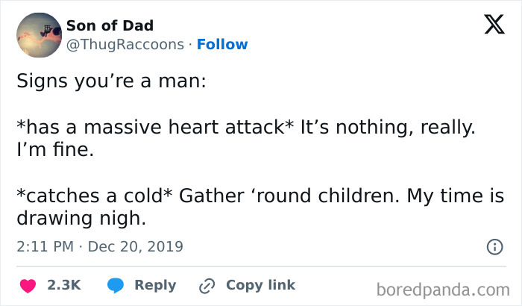Click the Dec 20, 2019 date
The image size is (522, 306).
pos(135,246)
